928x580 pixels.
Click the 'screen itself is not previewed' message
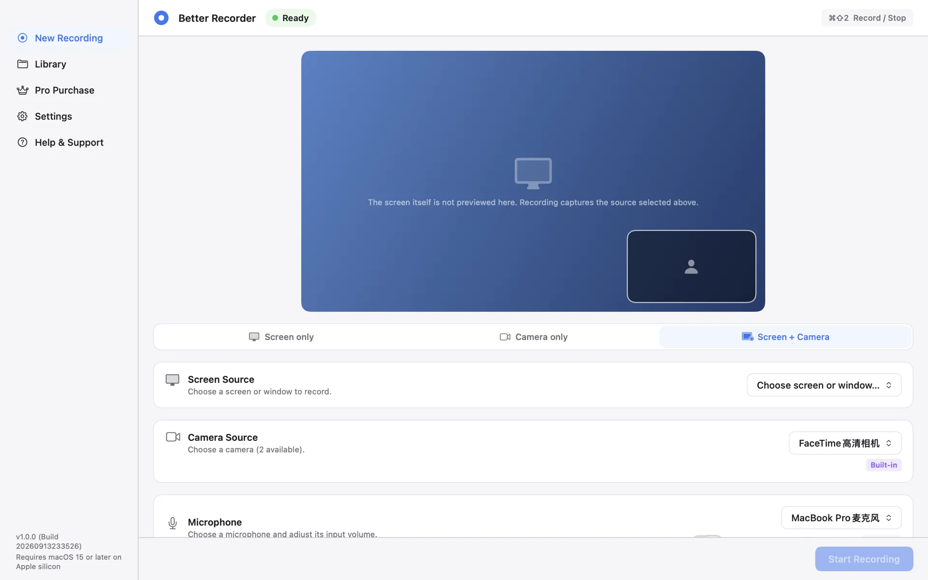click(x=533, y=203)
